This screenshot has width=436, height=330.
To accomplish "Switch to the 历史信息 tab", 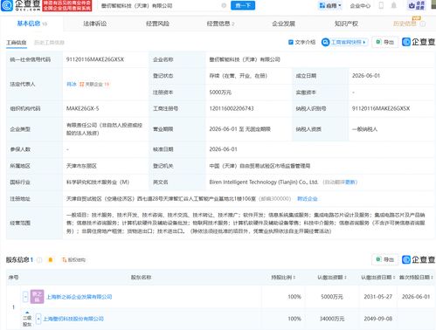I will point(405,24).
